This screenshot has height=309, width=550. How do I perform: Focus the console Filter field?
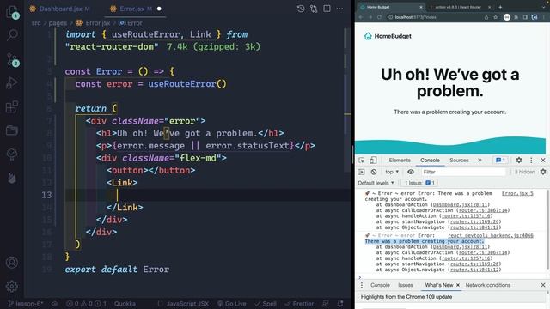[x=462, y=172]
